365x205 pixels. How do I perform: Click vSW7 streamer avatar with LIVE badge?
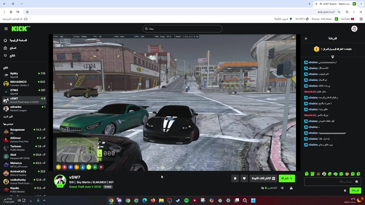click(x=60, y=181)
